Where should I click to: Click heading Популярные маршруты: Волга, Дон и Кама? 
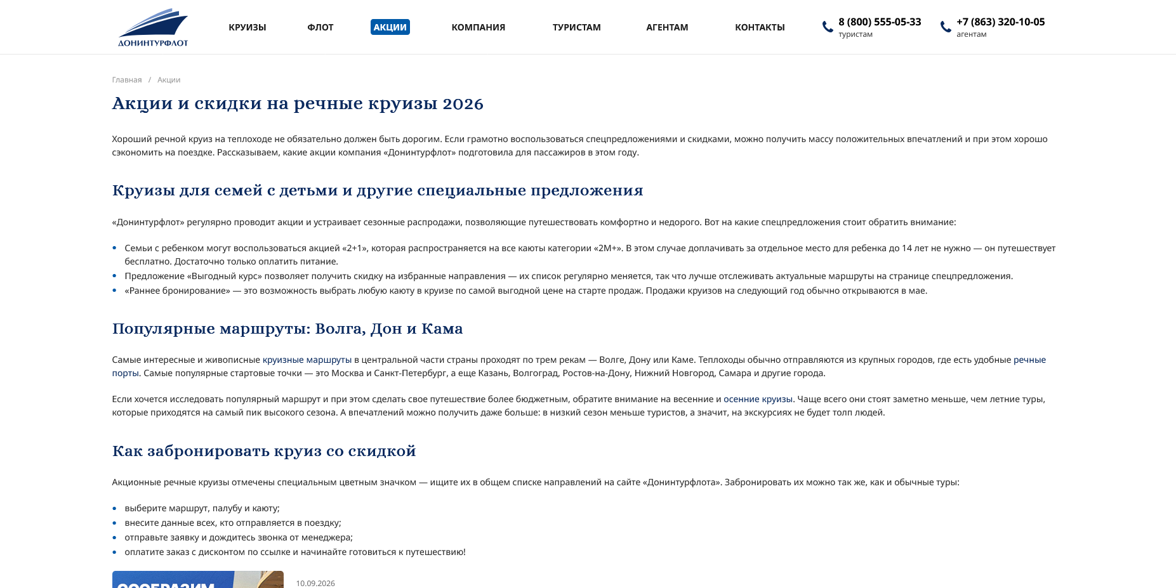(287, 329)
